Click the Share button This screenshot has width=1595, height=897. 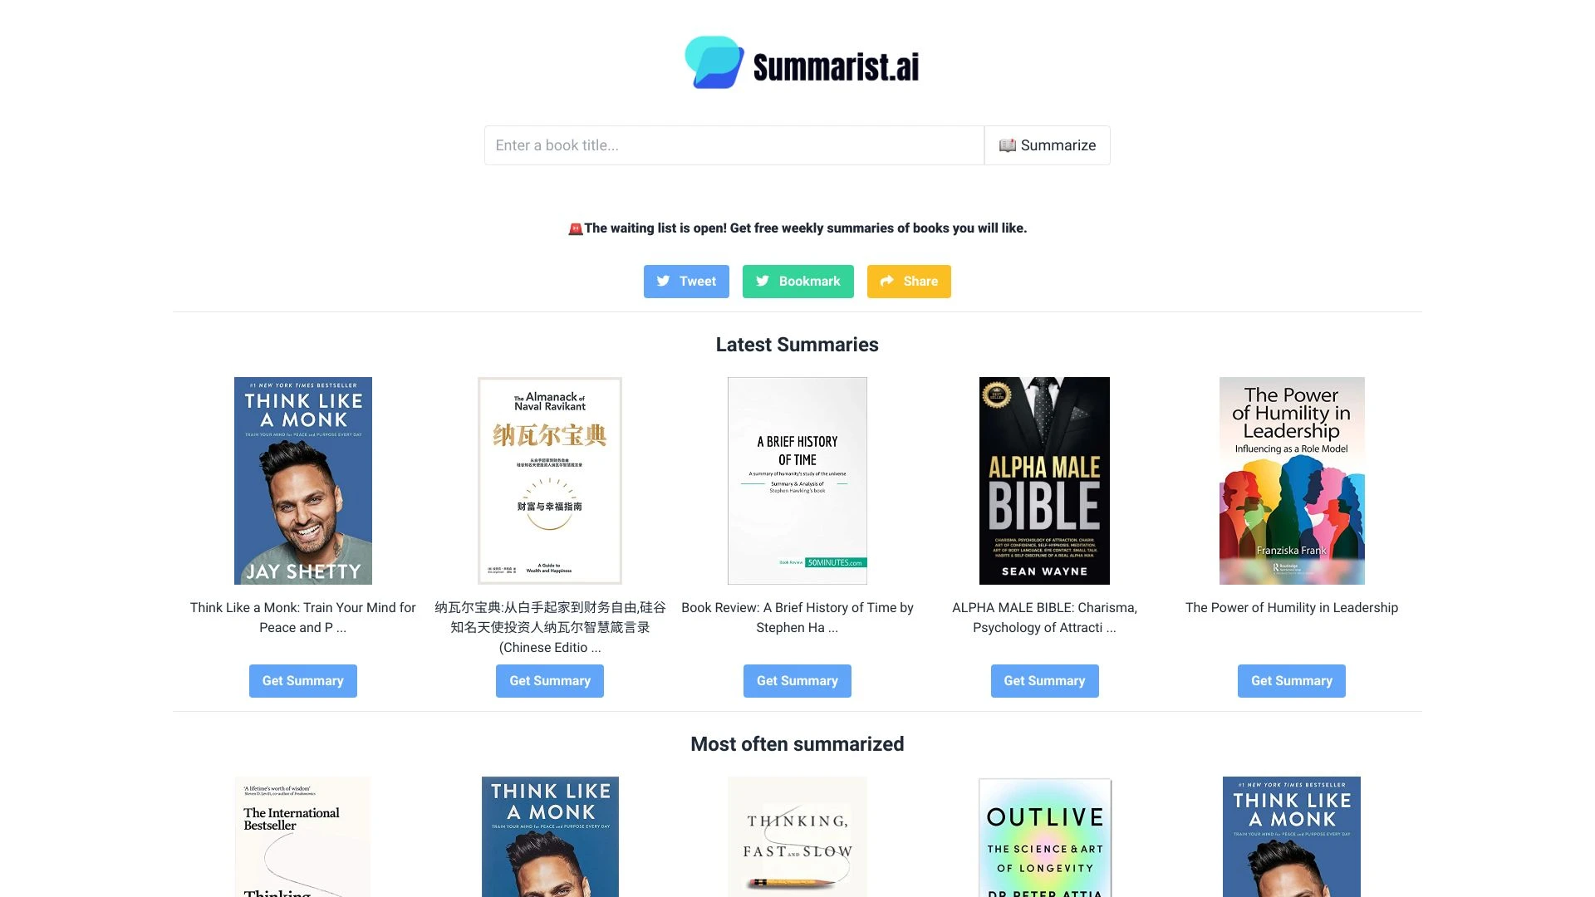pos(908,281)
